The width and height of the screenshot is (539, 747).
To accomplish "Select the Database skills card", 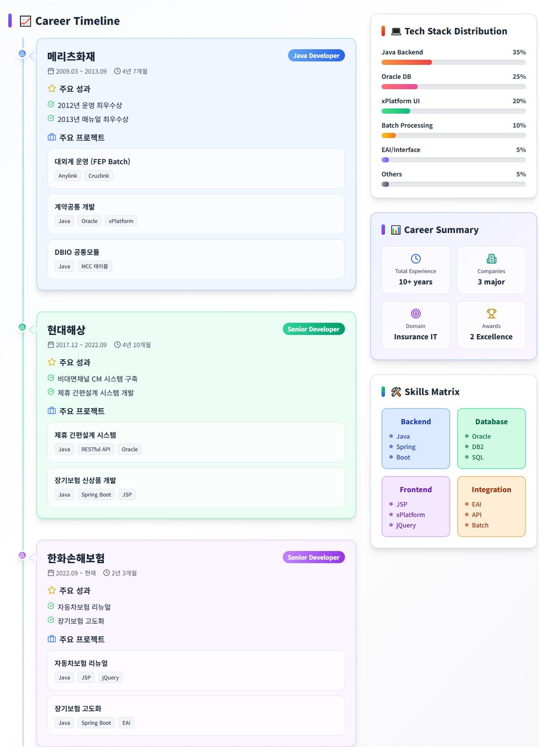I will [x=492, y=439].
